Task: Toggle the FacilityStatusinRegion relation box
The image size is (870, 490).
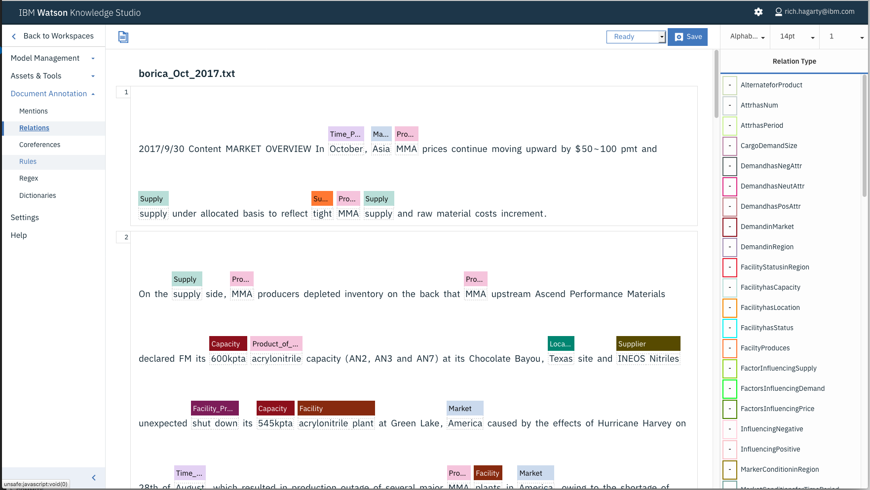Action: [730, 267]
